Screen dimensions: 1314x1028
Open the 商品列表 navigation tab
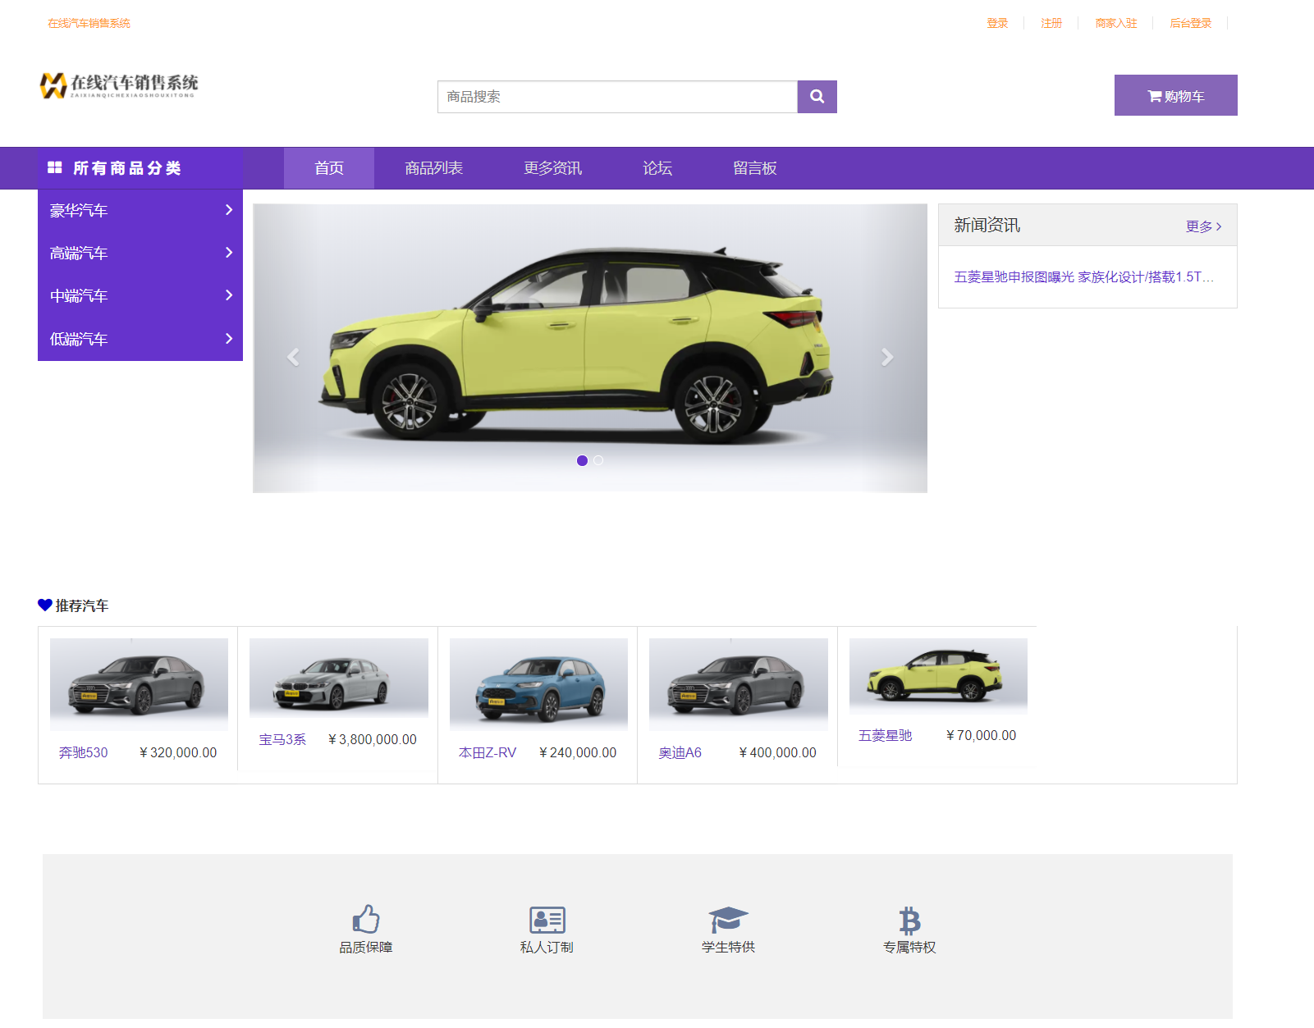click(x=433, y=168)
